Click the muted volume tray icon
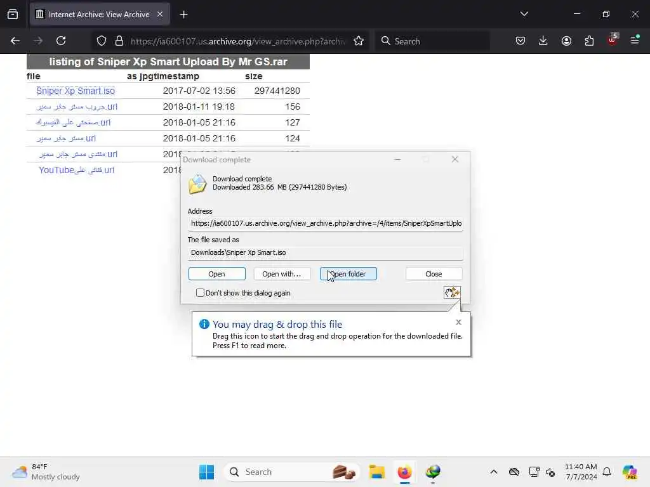The width and height of the screenshot is (650, 487). point(550,472)
